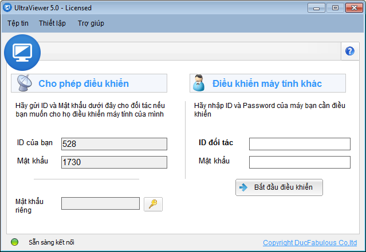Open the Tệp tin menu
The width and height of the screenshot is (366, 252).
tap(18, 23)
